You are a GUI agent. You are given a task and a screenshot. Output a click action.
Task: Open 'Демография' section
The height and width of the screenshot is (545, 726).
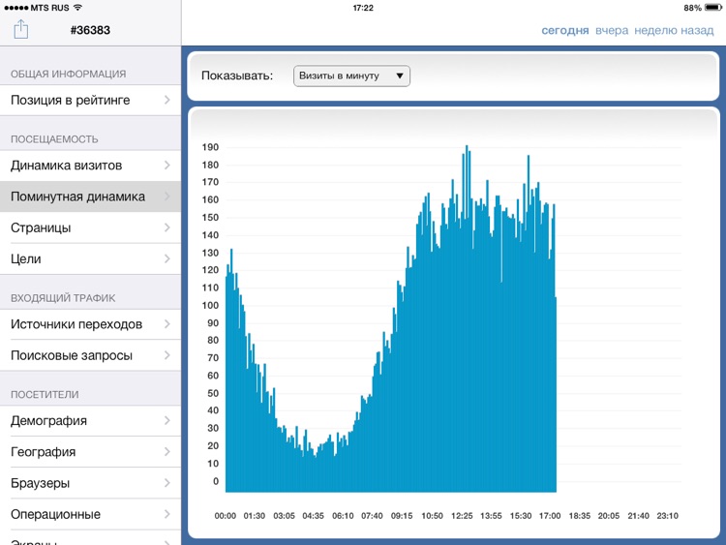(x=90, y=420)
